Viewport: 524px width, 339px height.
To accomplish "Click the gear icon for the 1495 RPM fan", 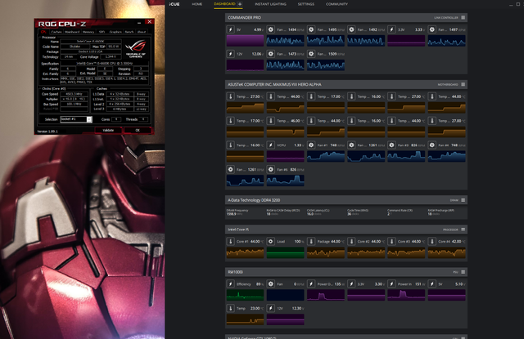I will pyautogui.click(x=311, y=29).
